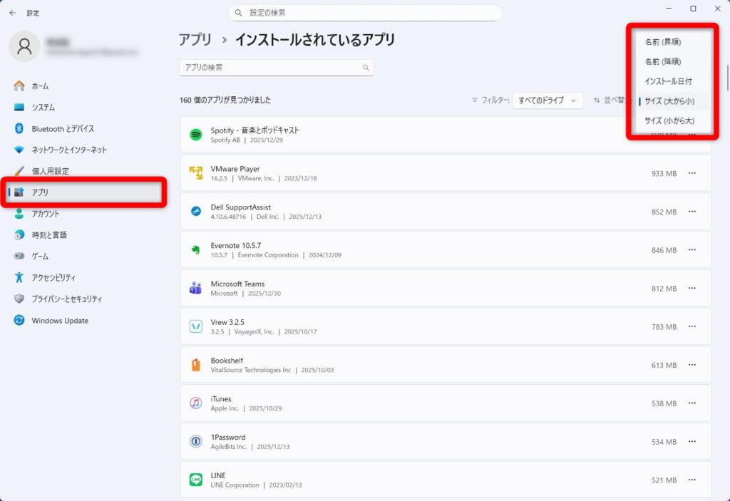Viewport: 730px width, 501px height.
Task: Click the iTunes music icon
Action: pos(195,403)
